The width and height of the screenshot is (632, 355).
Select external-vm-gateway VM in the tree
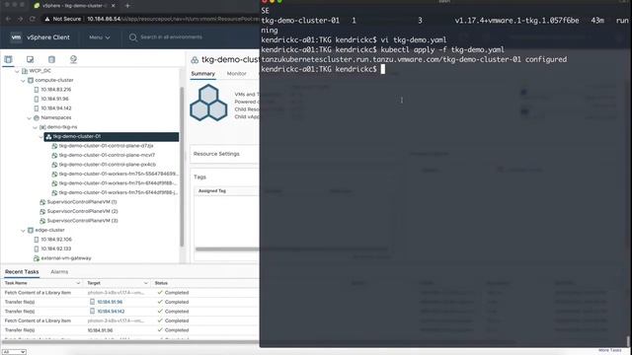tap(66, 258)
